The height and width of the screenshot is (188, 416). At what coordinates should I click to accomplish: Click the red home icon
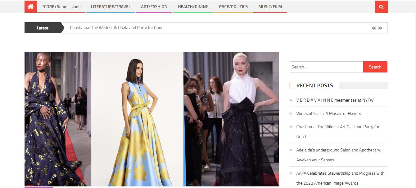pyautogui.click(x=30, y=7)
